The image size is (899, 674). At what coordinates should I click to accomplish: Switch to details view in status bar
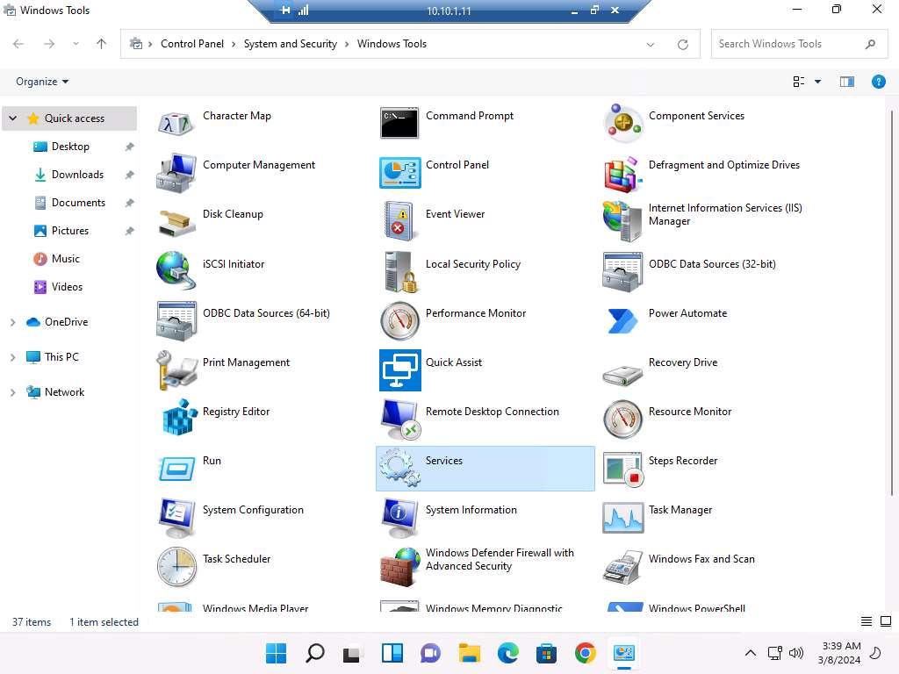866,621
